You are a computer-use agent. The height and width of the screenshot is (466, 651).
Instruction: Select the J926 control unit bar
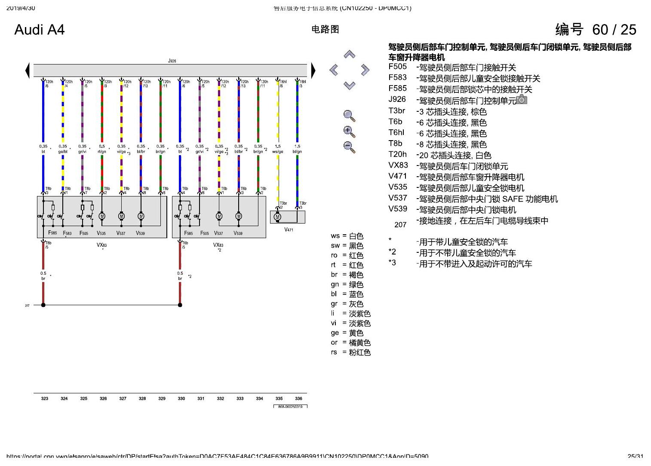tap(170, 71)
